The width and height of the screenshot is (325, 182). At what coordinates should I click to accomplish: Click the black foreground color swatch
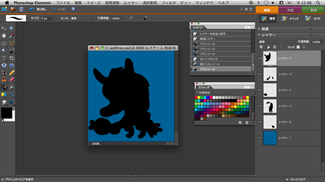tap(7, 113)
